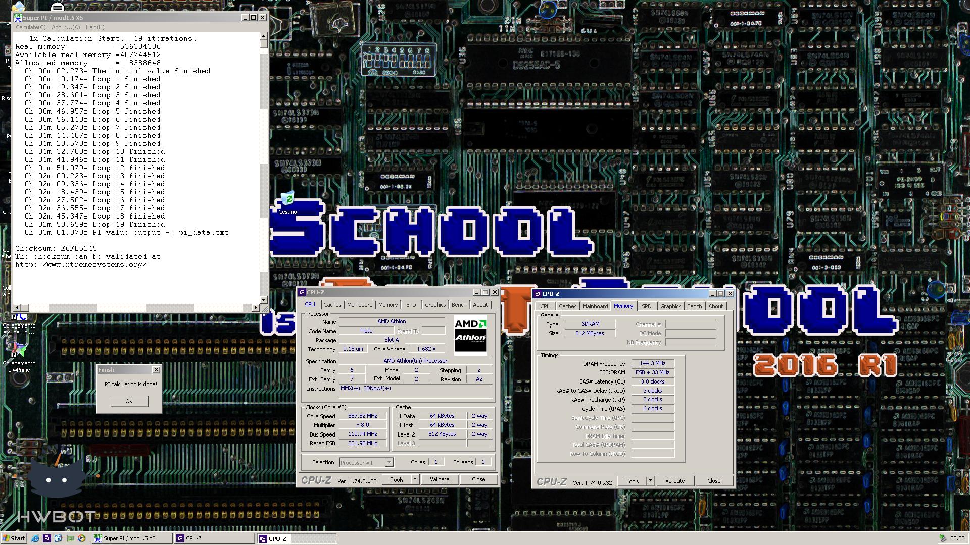Viewport: 970px width, 545px height.
Task: Click Super PI vertical scrollbar up arrow
Action: (264, 37)
